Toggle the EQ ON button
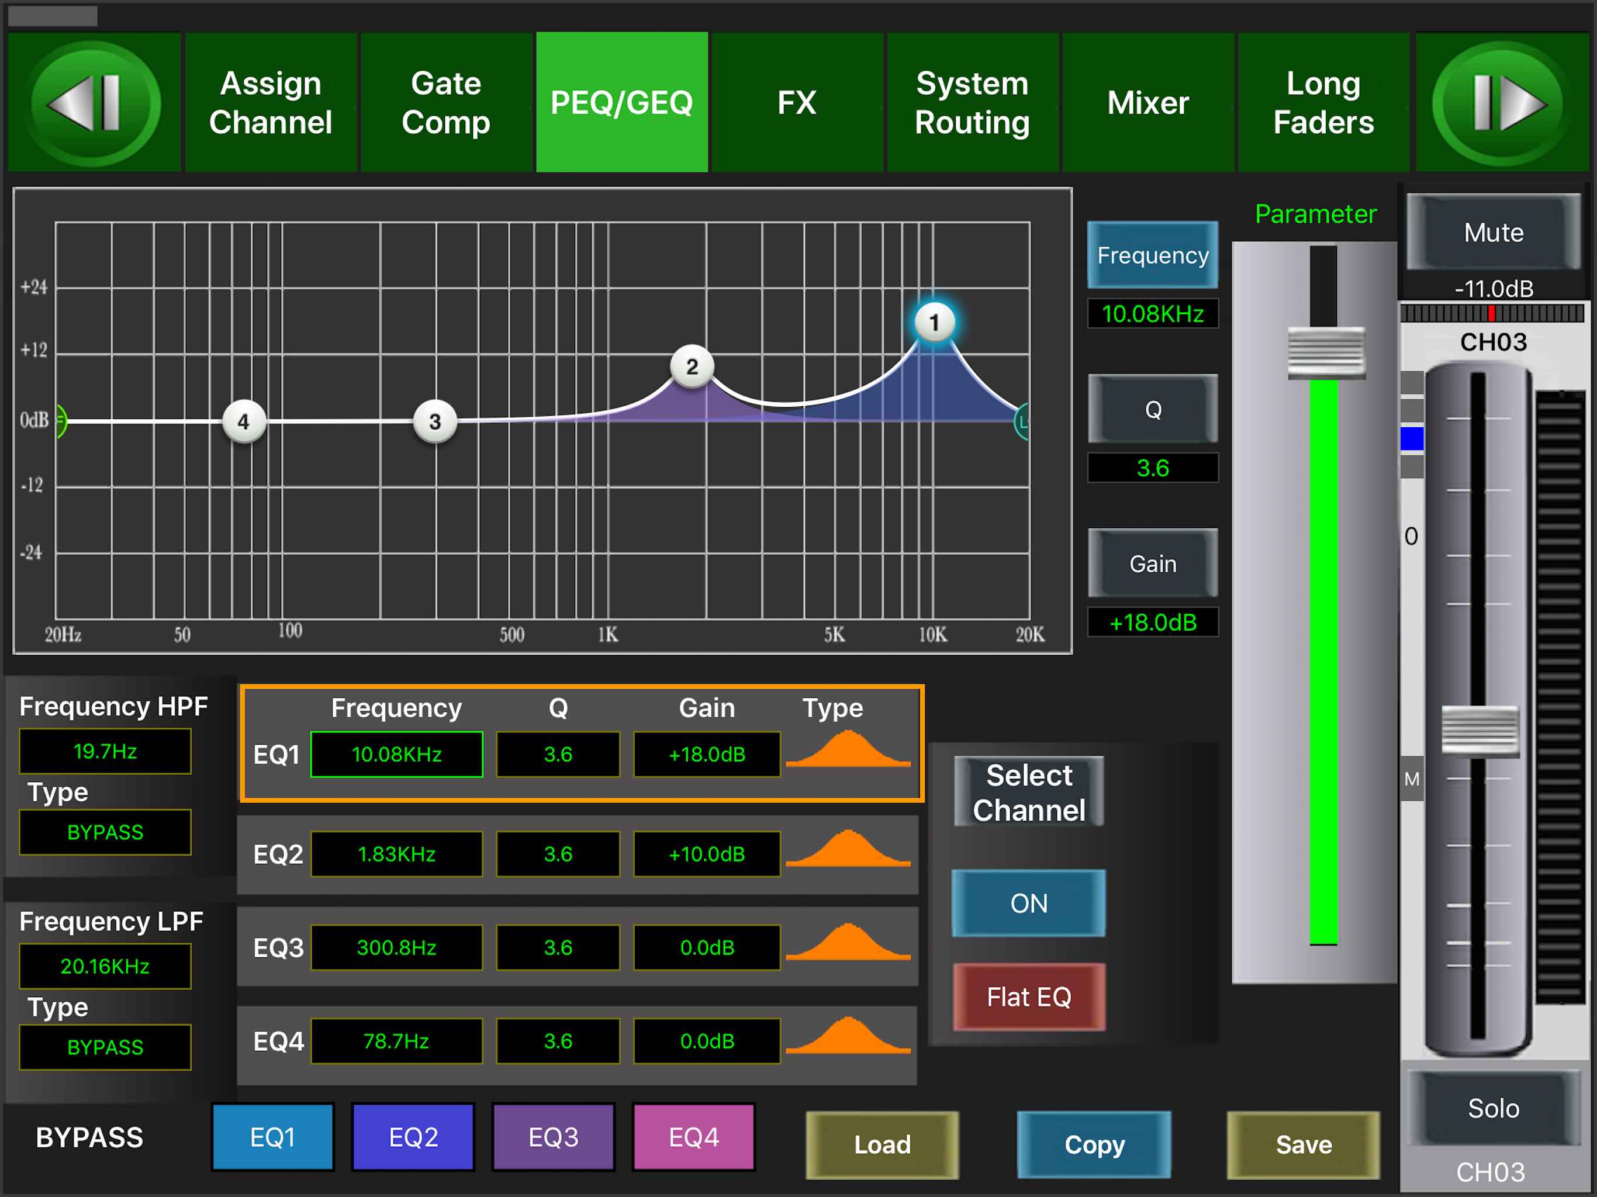This screenshot has height=1197, width=1597. [1029, 903]
